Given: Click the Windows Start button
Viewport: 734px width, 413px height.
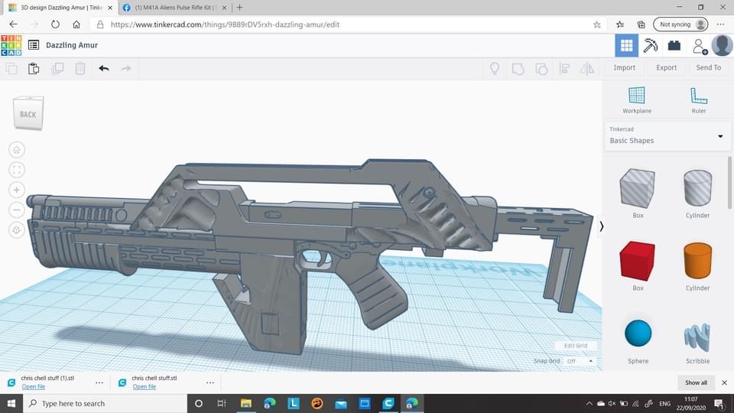Looking at the screenshot, I should coord(11,403).
